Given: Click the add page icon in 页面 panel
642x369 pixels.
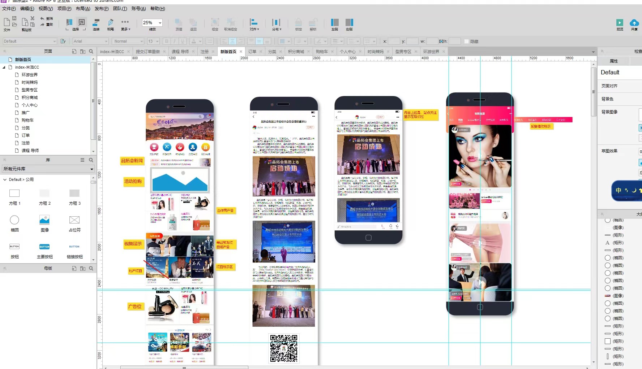Looking at the screenshot, I should coord(74,51).
